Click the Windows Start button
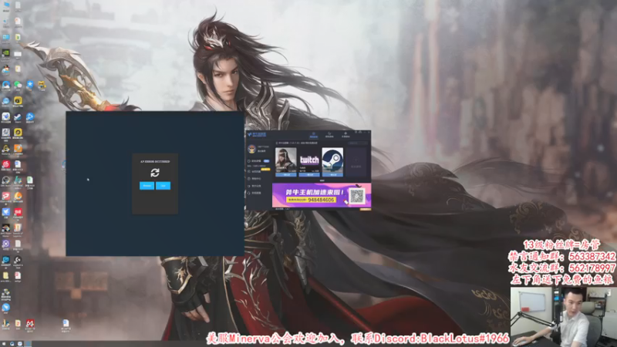The image size is (617, 347). tap(4, 343)
